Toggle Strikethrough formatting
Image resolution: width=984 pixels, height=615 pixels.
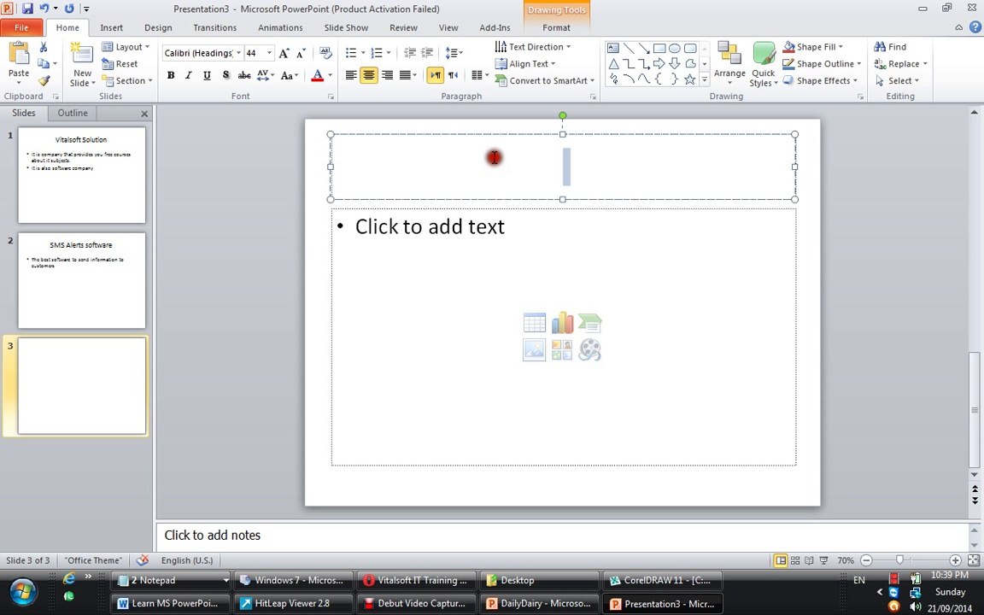pos(244,75)
